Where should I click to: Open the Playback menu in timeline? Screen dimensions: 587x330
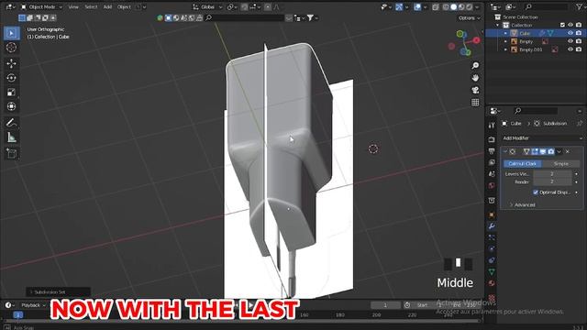33,305
